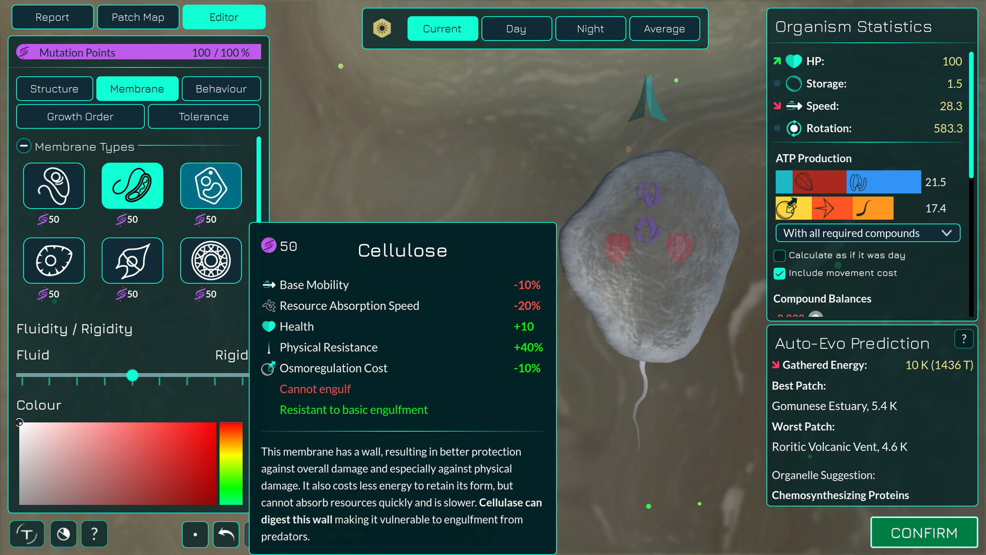This screenshot has width=986, height=555.
Task: Enable Calculate as if it was day
Action: pos(779,255)
